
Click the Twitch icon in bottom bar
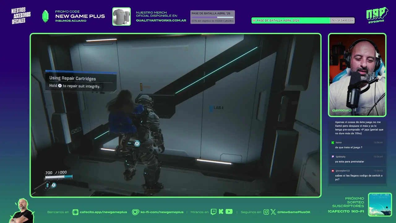point(213,212)
